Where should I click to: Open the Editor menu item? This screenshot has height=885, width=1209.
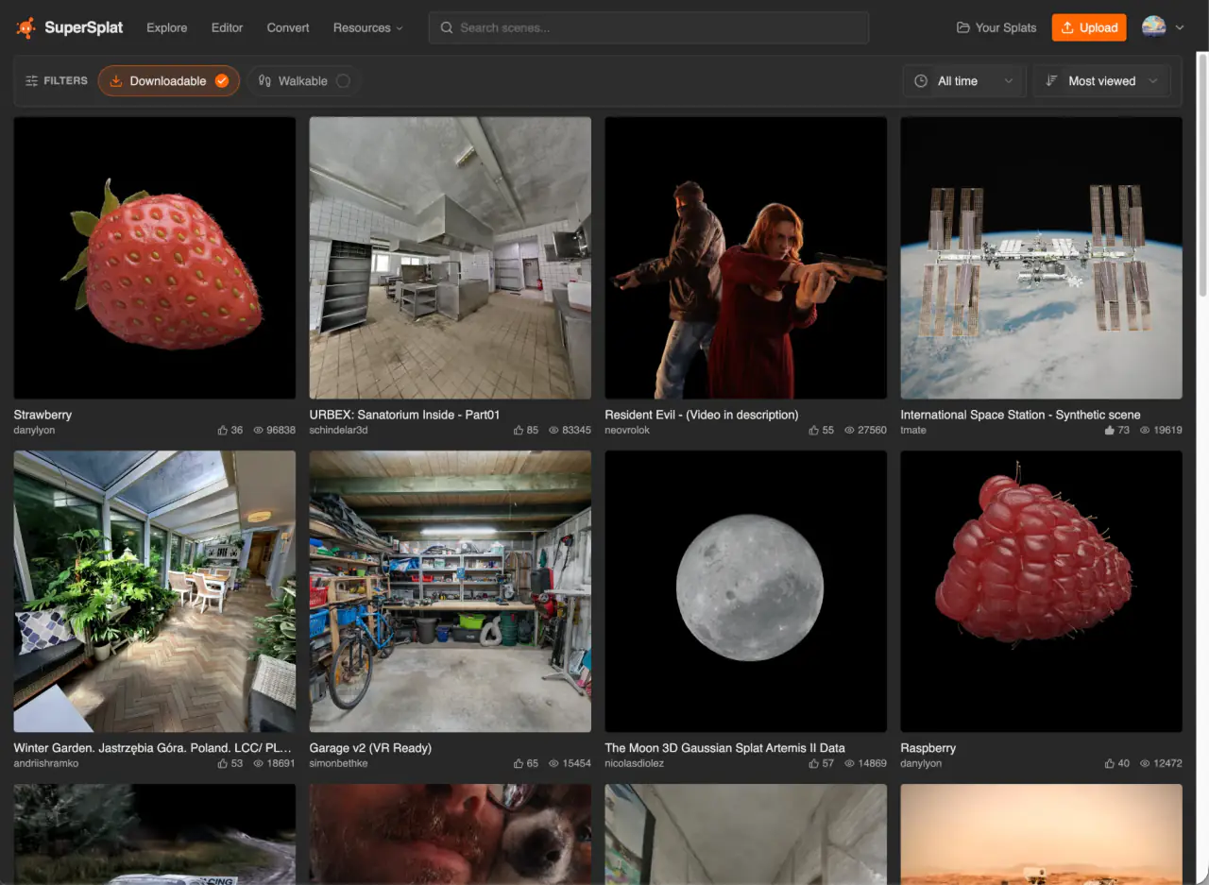point(227,27)
